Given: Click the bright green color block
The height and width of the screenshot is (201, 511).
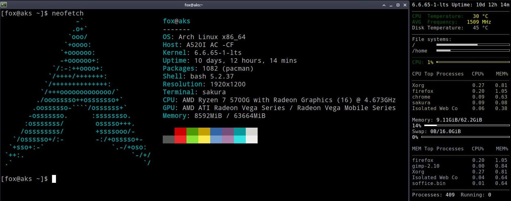Looking at the screenshot, I should pos(192,139).
